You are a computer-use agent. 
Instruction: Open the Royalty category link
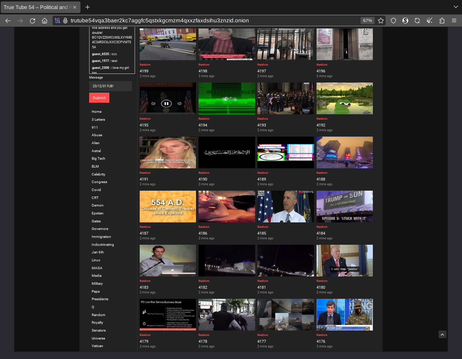click(x=97, y=323)
